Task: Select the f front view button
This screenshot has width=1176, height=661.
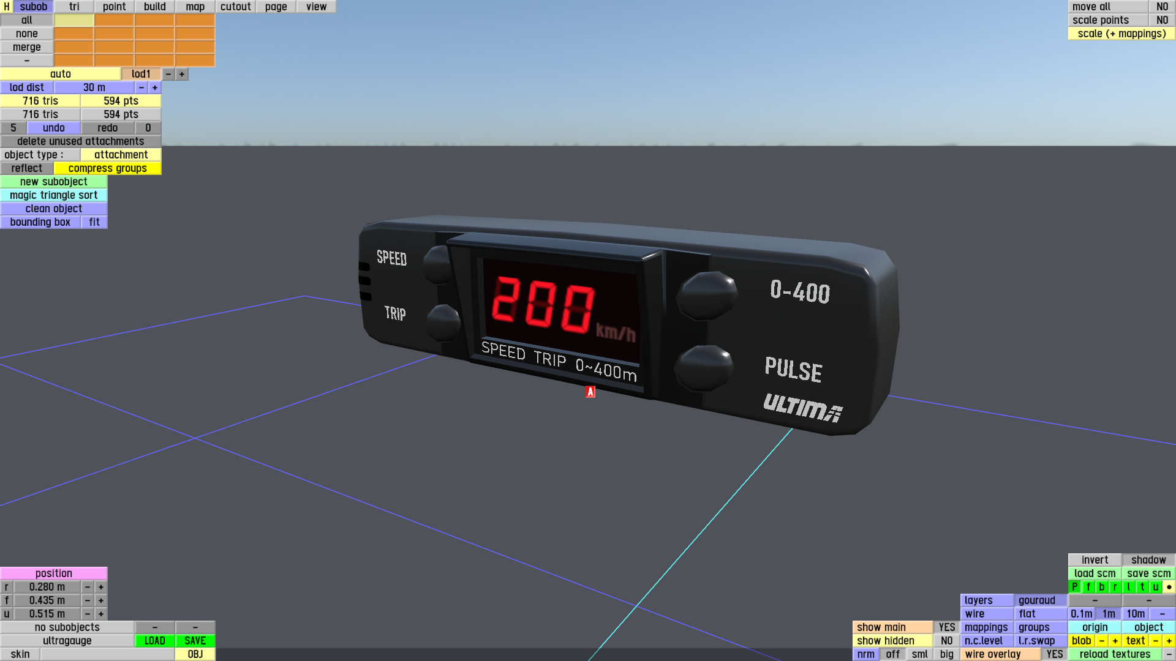Action: (x=1088, y=587)
